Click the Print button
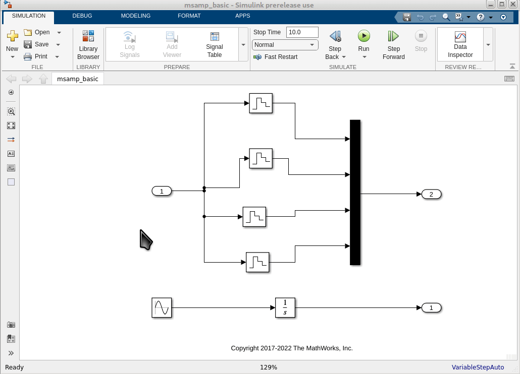The width and height of the screenshot is (520, 374). coord(36,56)
